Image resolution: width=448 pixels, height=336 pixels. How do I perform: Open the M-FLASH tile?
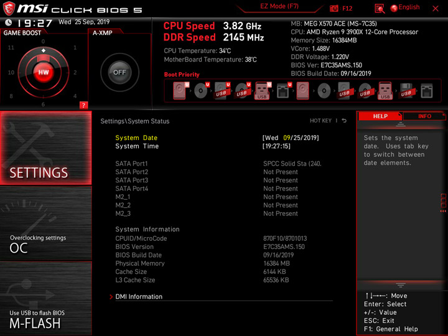[45, 299]
